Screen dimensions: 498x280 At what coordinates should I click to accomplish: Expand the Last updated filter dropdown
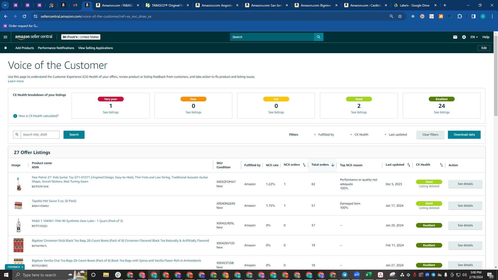pos(396,135)
